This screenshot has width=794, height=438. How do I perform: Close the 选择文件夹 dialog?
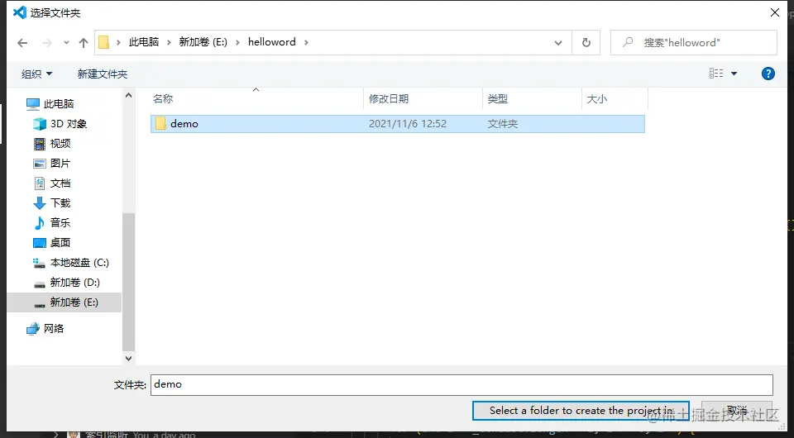(775, 12)
